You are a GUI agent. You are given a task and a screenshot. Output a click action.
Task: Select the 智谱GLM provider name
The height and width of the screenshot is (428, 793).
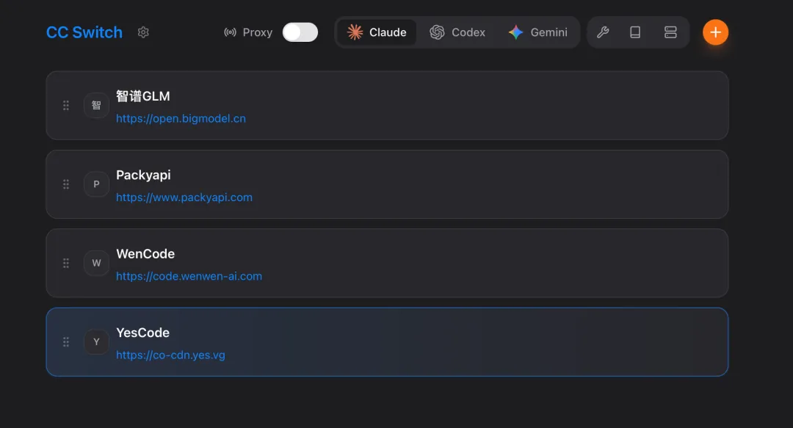coord(143,96)
